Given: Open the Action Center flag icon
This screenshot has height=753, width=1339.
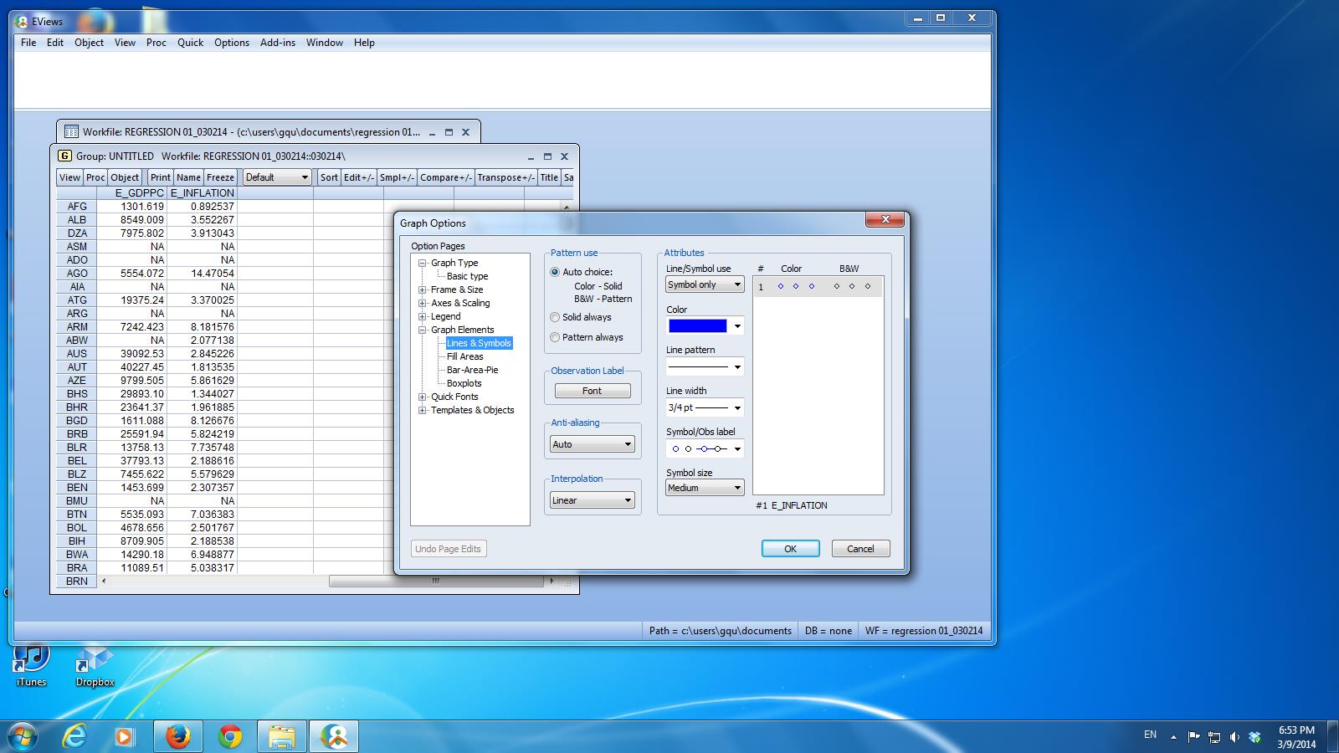Looking at the screenshot, I should (x=1194, y=737).
